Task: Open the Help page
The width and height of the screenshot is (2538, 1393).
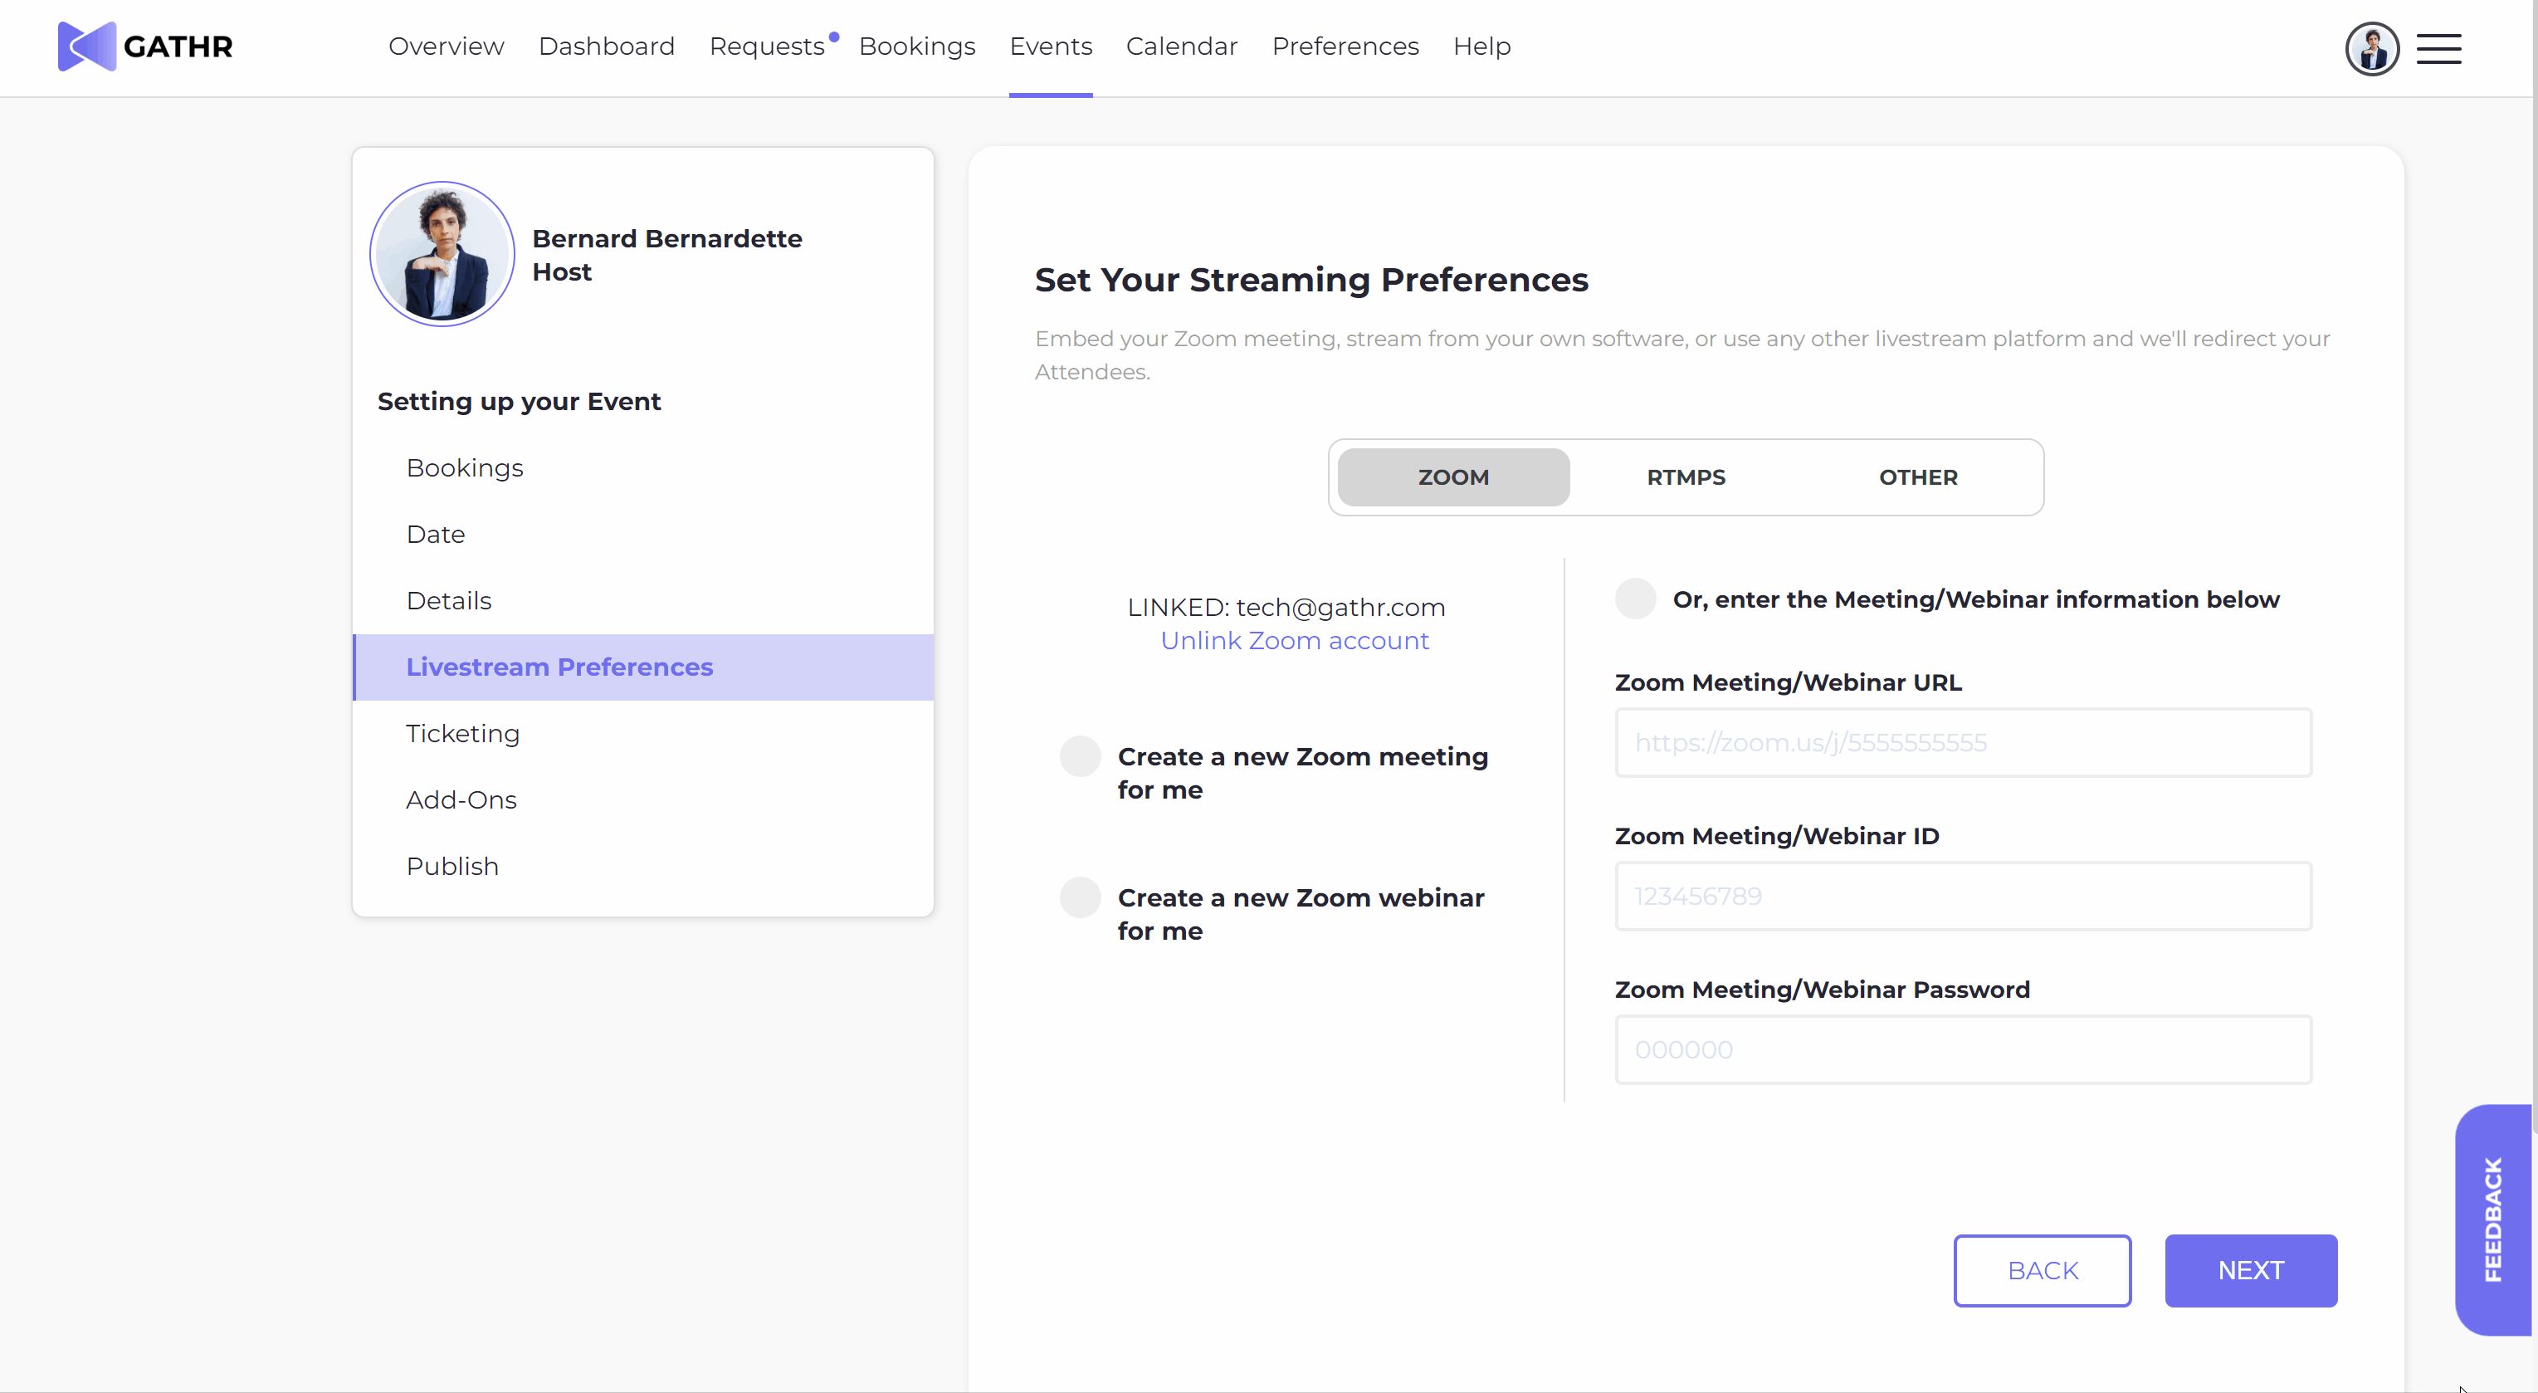Action: [1481, 46]
